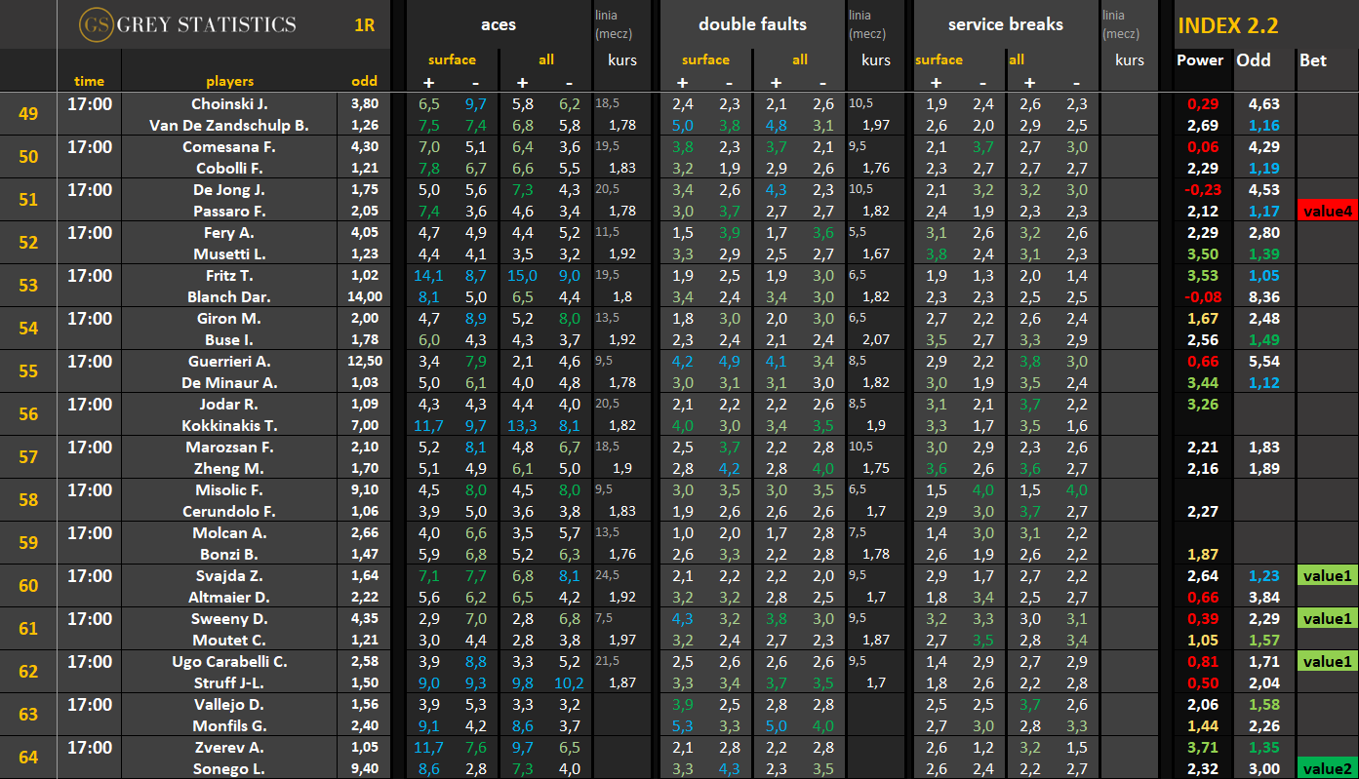The width and height of the screenshot is (1359, 779).
Task: Click the Bet column header
Action: (x=1313, y=59)
